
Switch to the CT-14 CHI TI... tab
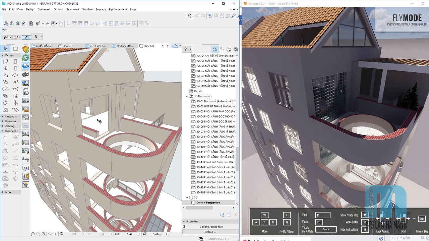[x=97, y=46]
